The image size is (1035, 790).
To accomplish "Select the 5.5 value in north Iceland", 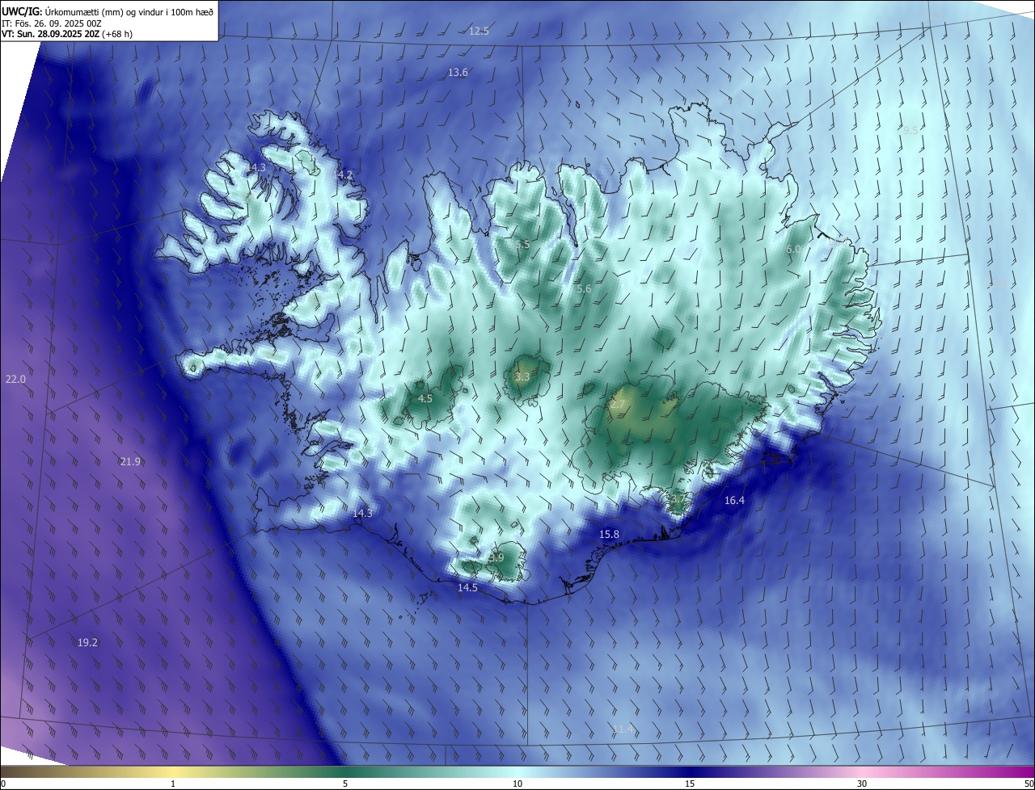I will click(522, 245).
